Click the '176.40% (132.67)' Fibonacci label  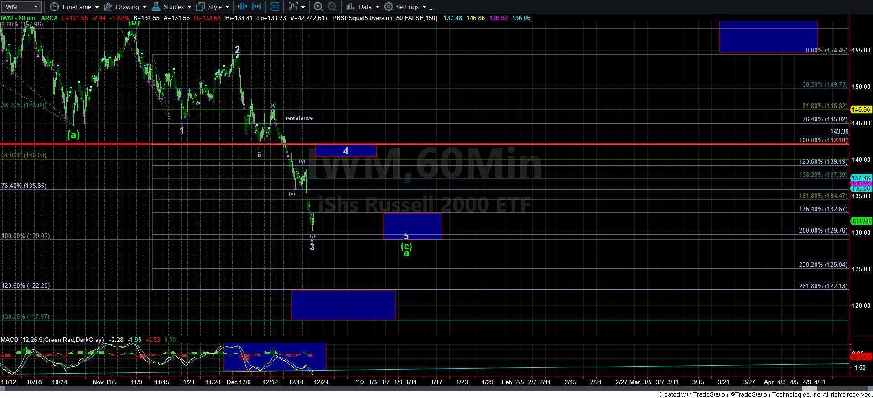coord(823,209)
